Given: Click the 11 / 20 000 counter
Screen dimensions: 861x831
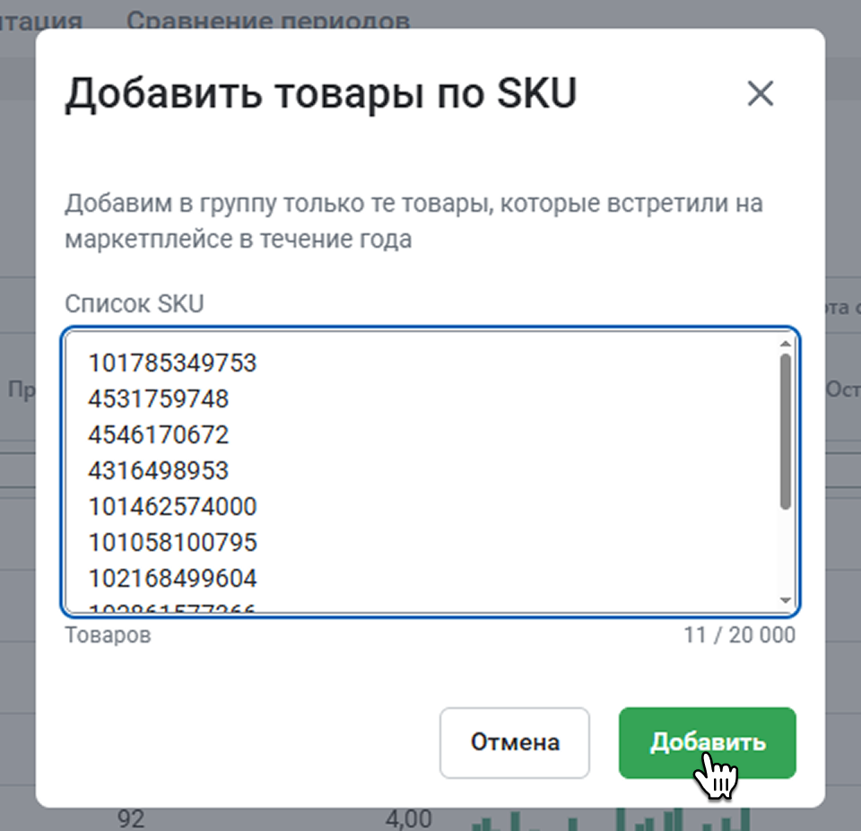Looking at the screenshot, I should 739,635.
